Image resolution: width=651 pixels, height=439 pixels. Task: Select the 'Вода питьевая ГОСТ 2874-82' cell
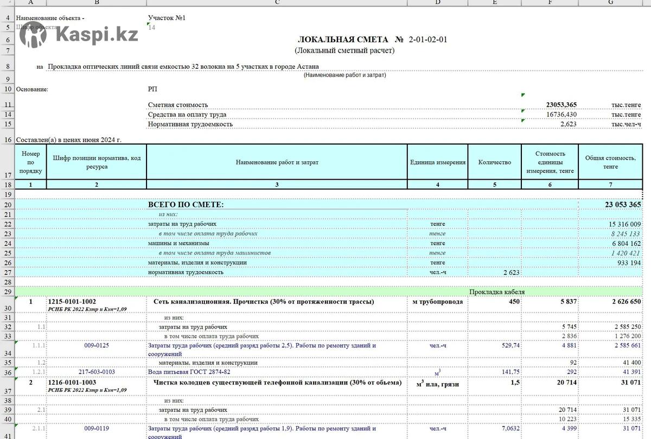tap(189, 372)
